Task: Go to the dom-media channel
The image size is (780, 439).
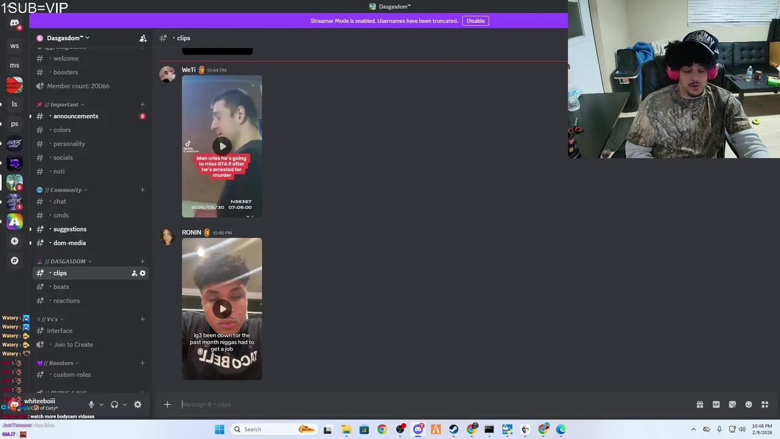Action: 90,243
